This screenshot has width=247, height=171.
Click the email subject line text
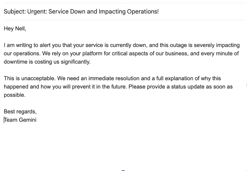coord(82,12)
